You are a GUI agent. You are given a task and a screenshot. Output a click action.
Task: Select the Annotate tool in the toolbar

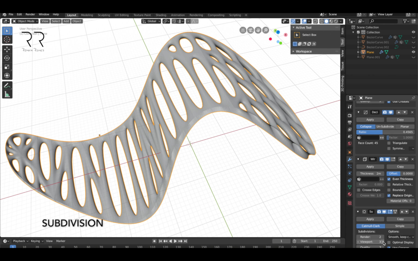(7, 85)
